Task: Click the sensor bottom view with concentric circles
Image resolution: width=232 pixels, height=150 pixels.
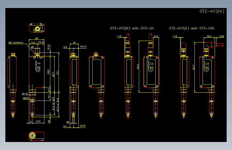Action: tap(37, 136)
